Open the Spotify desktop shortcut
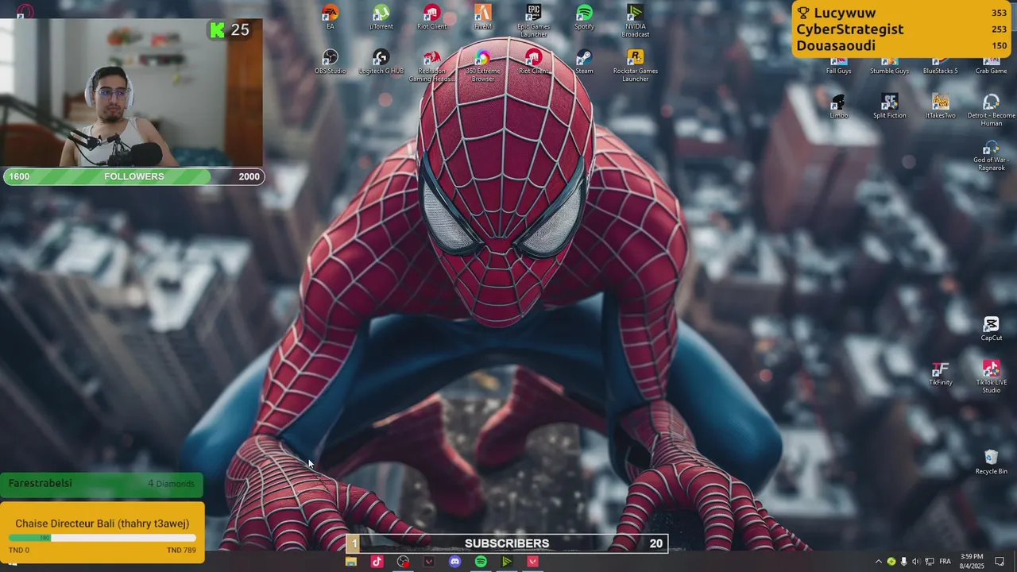Screen dimensions: 1017x572 [x=584, y=17]
